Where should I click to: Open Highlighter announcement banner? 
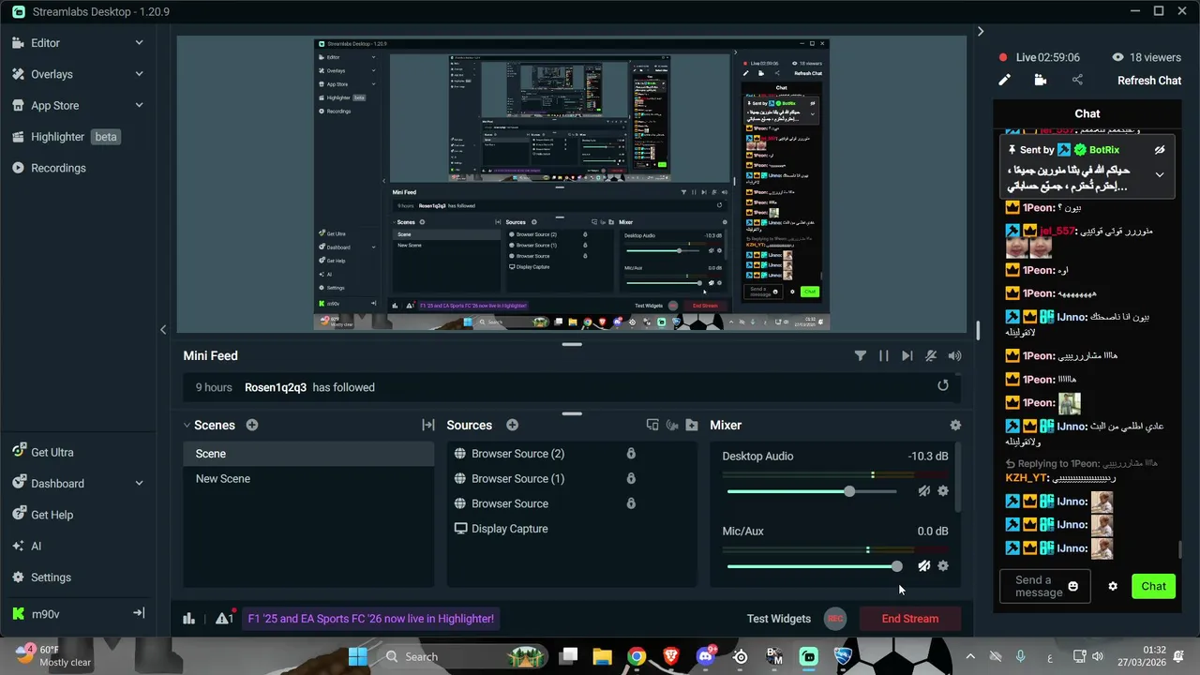point(370,618)
